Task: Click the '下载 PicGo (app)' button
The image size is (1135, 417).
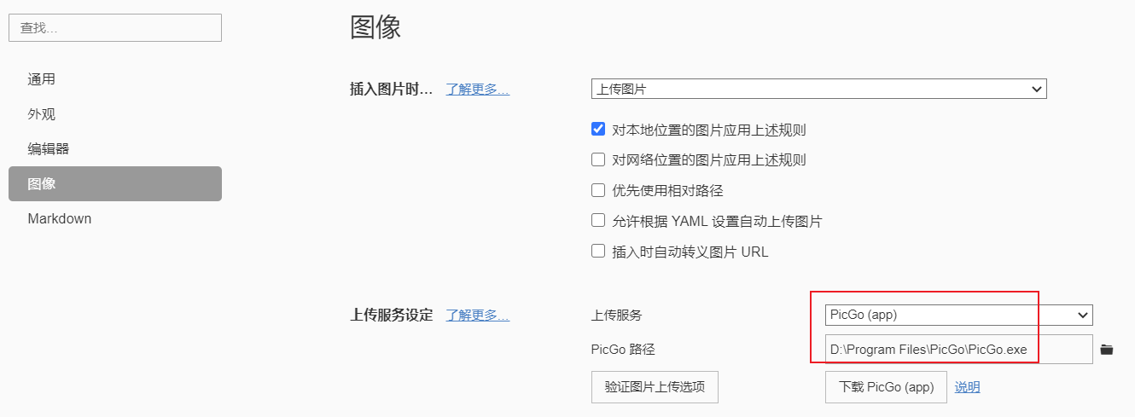Action: point(886,386)
